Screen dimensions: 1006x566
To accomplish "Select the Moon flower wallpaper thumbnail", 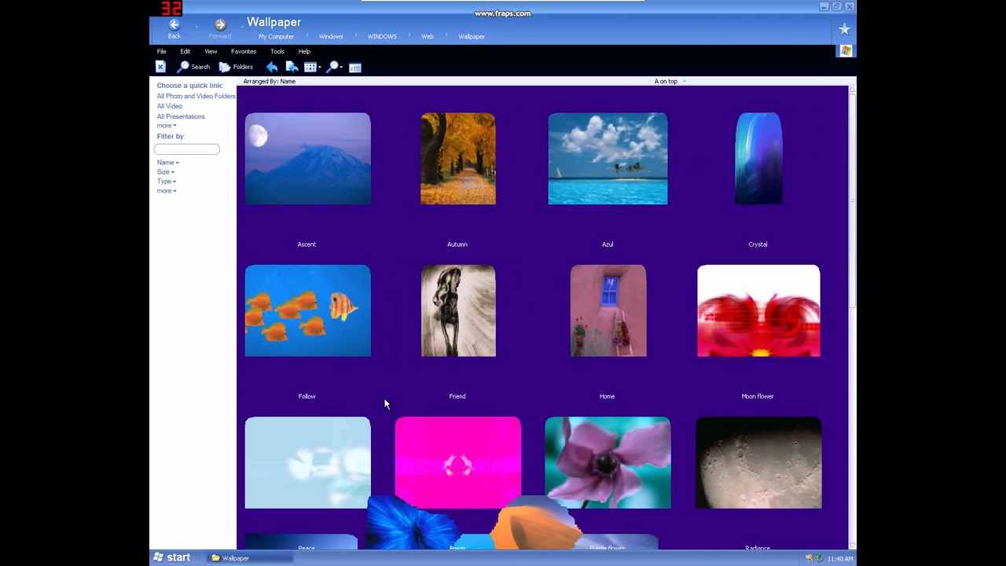I will (x=758, y=311).
